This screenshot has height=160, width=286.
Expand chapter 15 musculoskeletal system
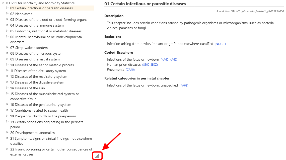click(x=7, y=94)
